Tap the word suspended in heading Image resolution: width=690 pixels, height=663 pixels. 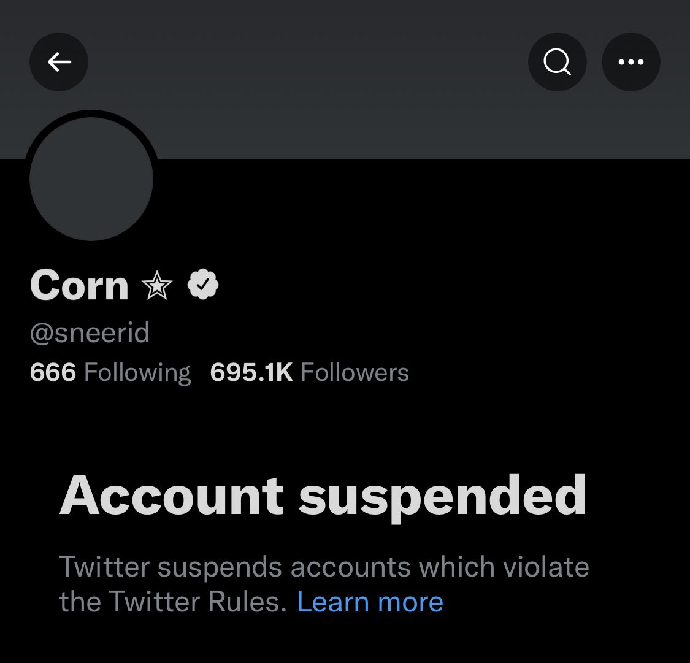point(442,496)
